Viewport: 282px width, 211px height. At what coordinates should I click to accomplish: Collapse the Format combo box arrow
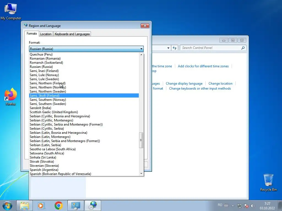[141, 49]
